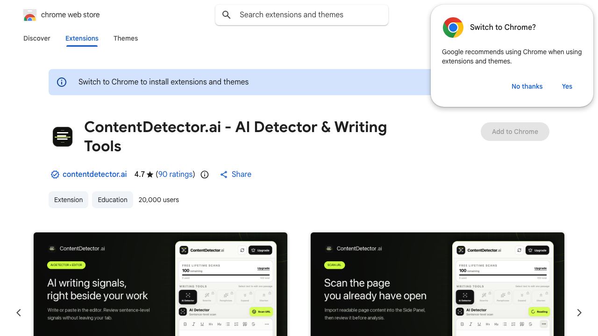
Task: Click the star rating icon
Action: pos(150,175)
